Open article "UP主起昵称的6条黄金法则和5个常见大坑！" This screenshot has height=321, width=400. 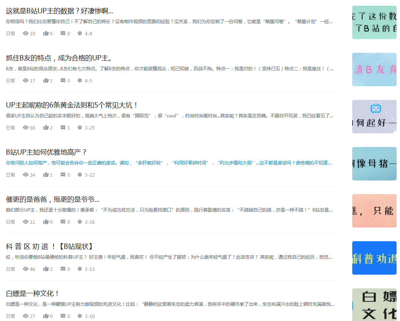72,105
